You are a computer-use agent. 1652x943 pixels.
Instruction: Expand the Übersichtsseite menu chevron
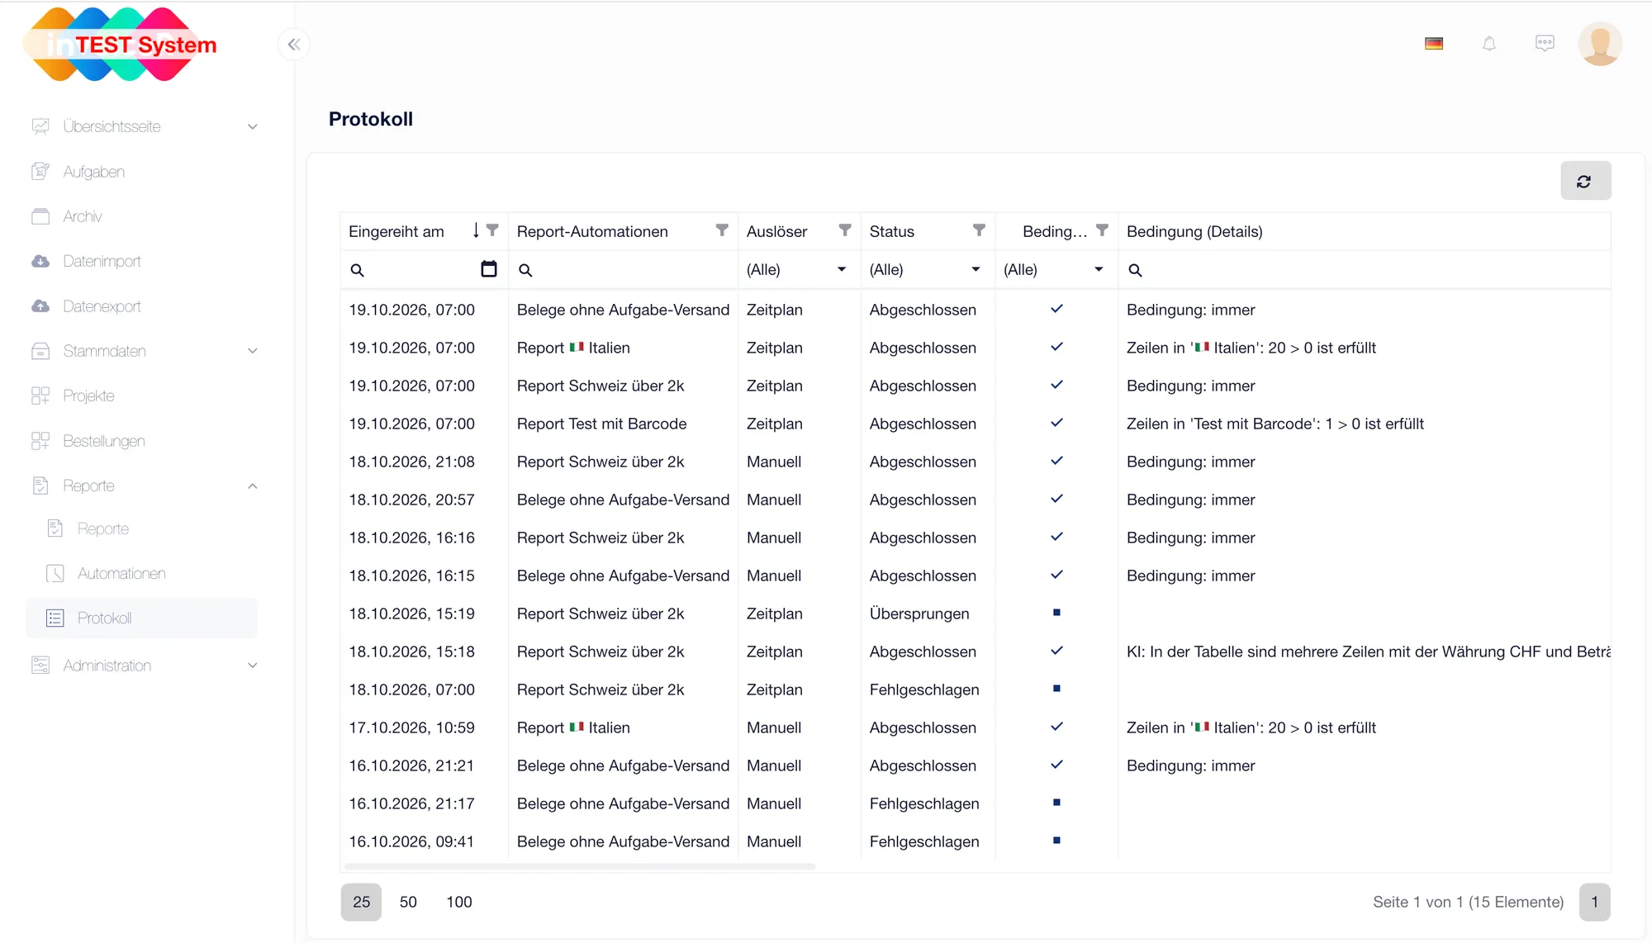click(x=253, y=127)
